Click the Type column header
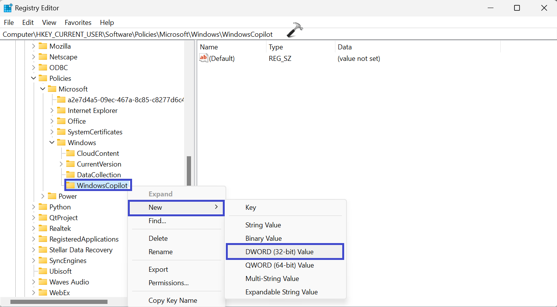The image size is (557, 307). coord(276,47)
